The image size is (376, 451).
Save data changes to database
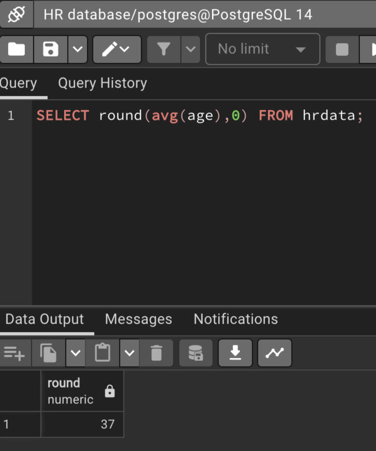[x=196, y=353]
